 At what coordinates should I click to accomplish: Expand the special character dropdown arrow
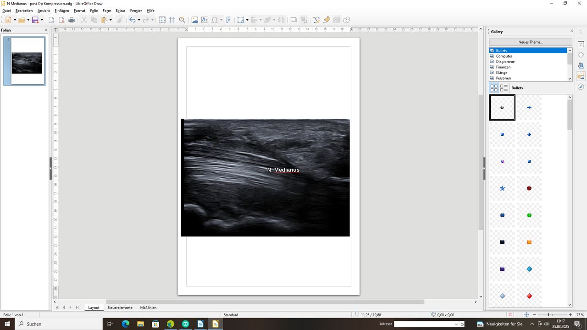[221, 20]
